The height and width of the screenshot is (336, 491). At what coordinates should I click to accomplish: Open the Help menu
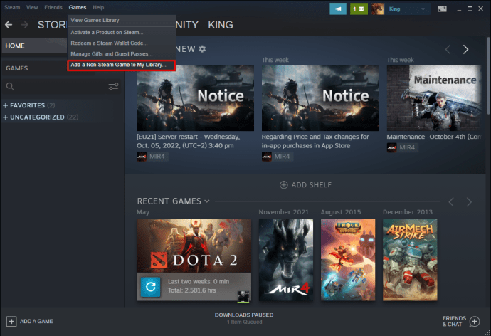98,7
